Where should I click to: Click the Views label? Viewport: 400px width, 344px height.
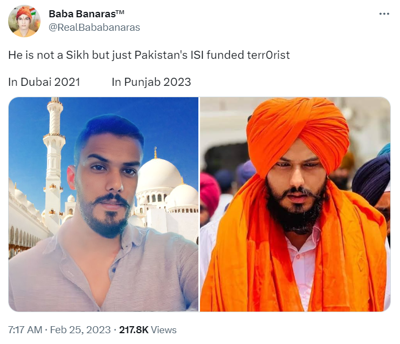[164, 330]
